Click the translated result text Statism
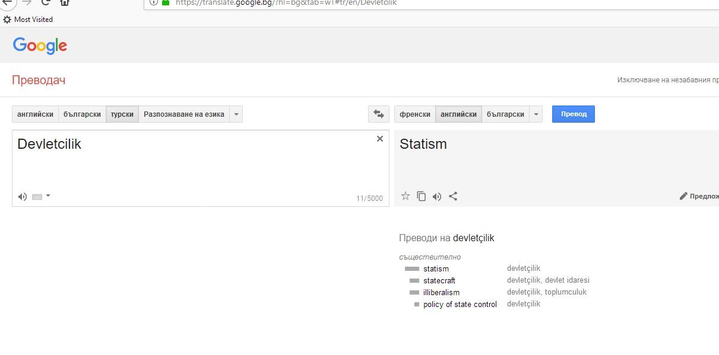Image resolution: width=719 pixels, height=355 pixels. coord(423,144)
